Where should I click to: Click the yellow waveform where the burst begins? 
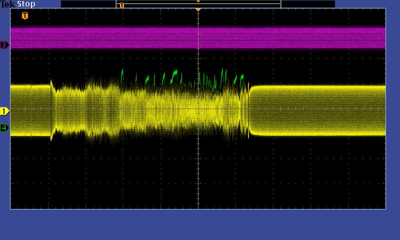coord(52,110)
